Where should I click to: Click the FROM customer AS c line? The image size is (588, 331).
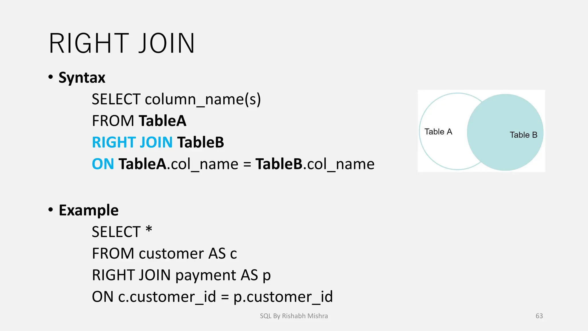click(x=164, y=253)
